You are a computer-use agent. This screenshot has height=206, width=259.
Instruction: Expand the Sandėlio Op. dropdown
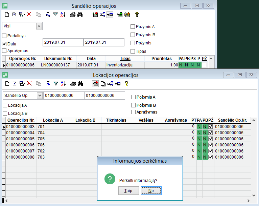click(39, 96)
